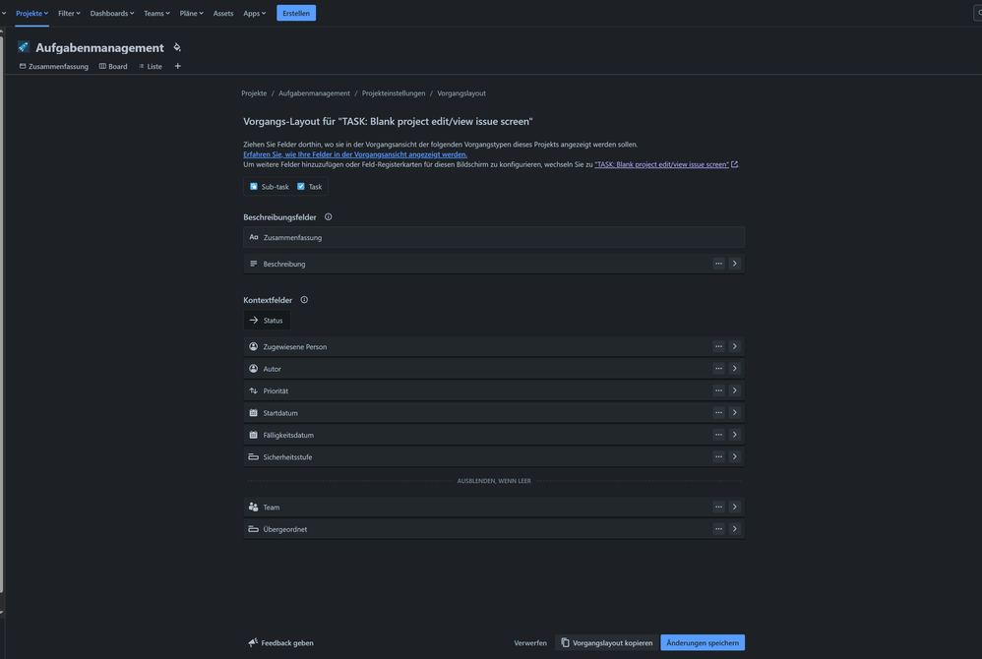Image resolution: width=982 pixels, height=659 pixels.
Task: Click the Feedback geben megaphone icon
Action: click(253, 642)
